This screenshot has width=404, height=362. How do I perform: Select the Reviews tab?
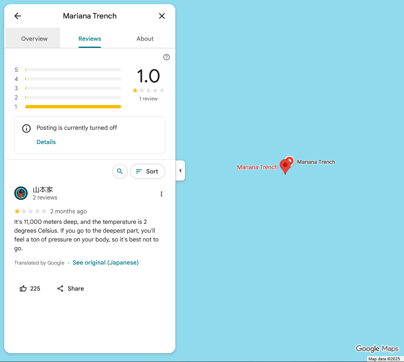click(x=90, y=39)
